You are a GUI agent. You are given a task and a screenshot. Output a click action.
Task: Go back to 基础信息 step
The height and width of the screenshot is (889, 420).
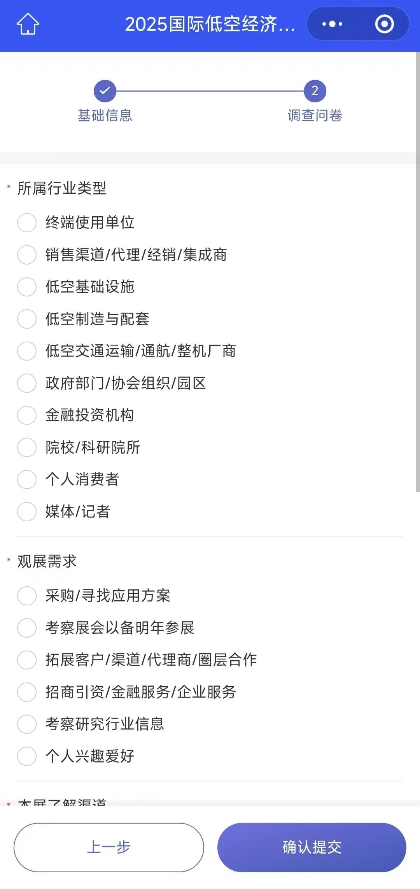coord(105,116)
